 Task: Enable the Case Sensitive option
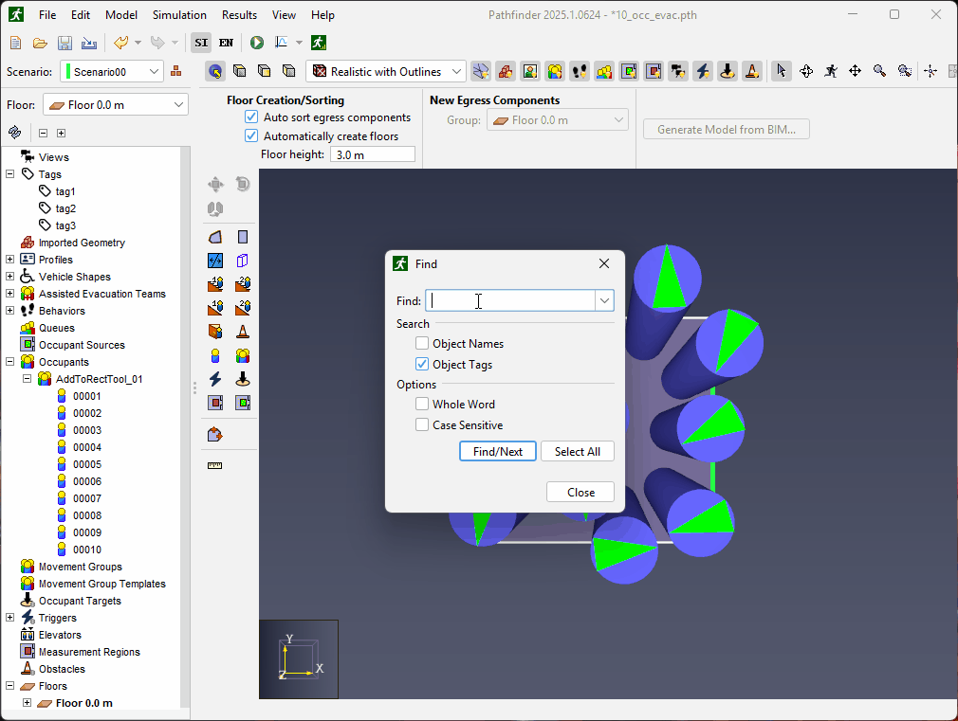point(421,424)
